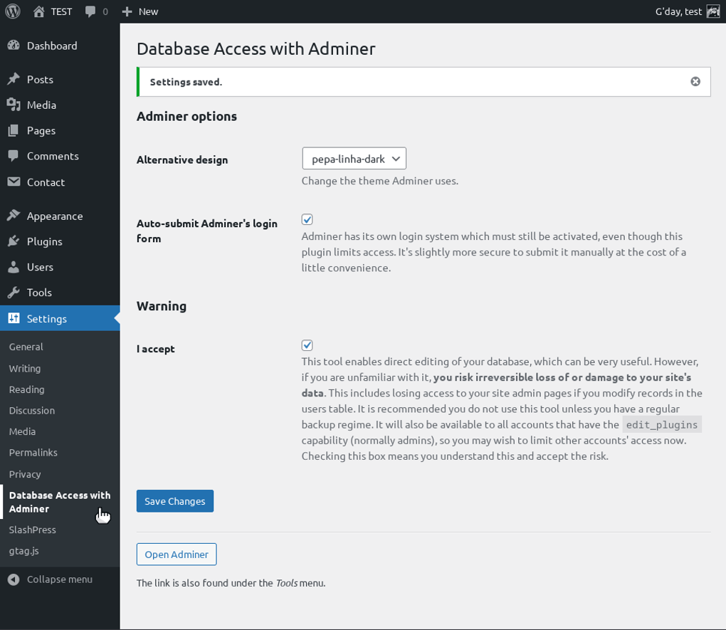Dismiss the Settings saved notice
The height and width of the screenshot is (630, 726).
(x=695, y=81)
